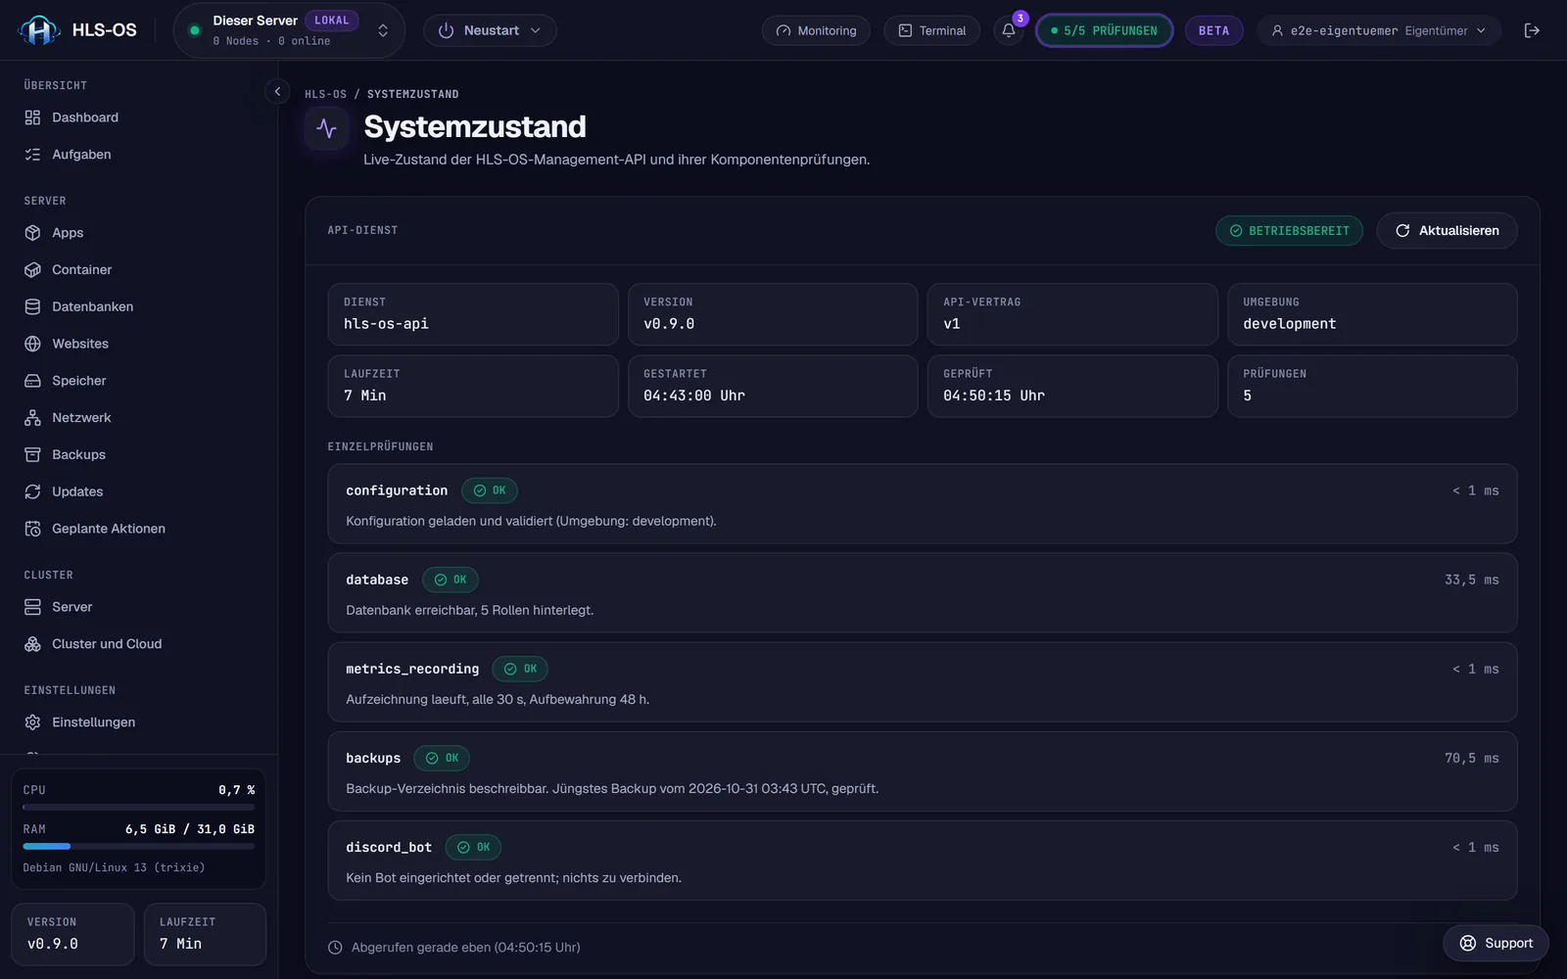This screenshot has height=979, width=1567.
Task: Open the notifications bell icon
Action: (x=1009, y=30)
